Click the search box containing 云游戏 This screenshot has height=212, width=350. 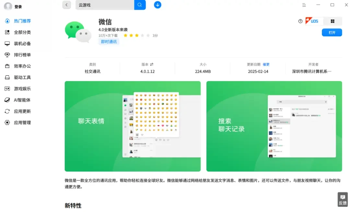105,5
